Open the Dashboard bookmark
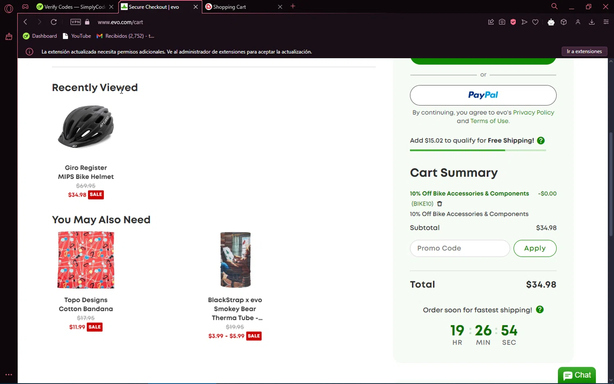The height and width of the screenshot is (384, 614). click(x=40, y=36)
